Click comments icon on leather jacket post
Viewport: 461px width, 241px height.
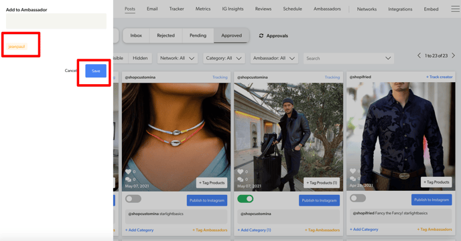click(241, 179)
